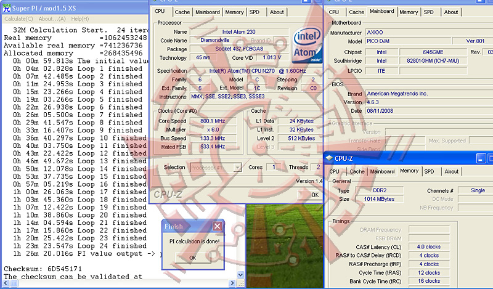The width and height of the screenshot is (493, 289).
Task: Open the Help(H) menu in Super PI
Action: pos(80,19)
